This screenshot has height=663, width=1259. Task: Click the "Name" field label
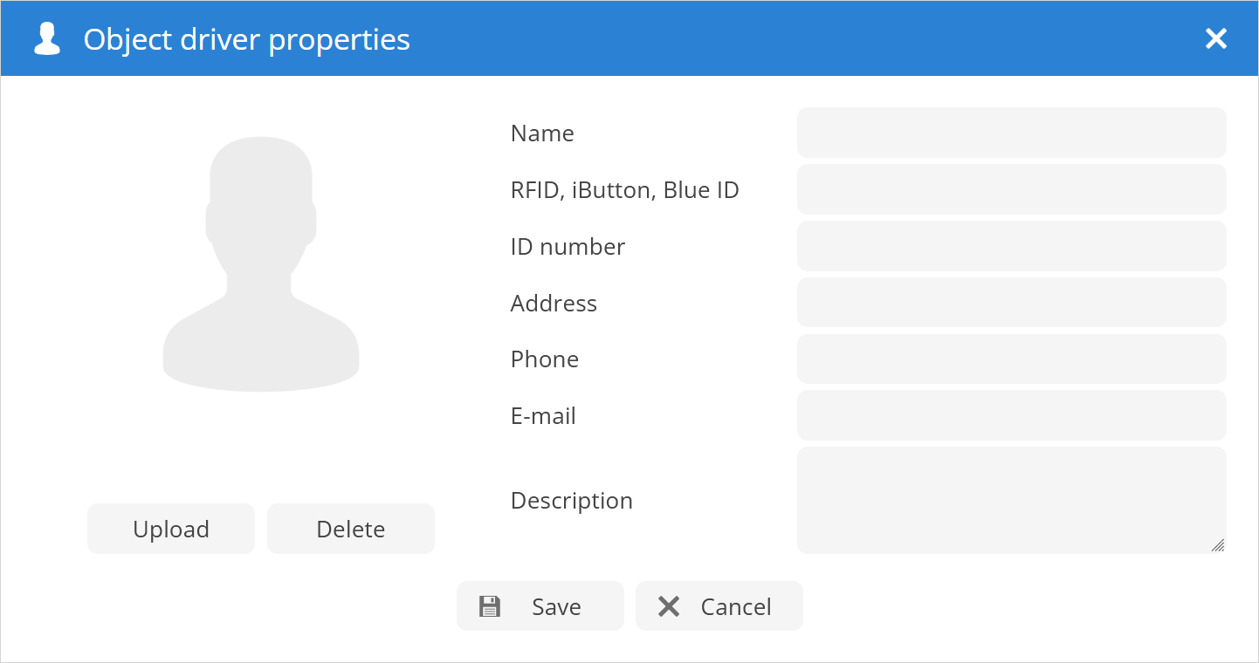542,133
